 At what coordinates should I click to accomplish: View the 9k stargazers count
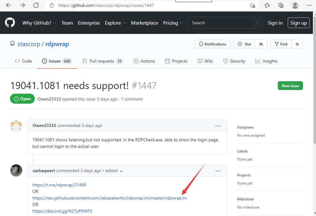click(x=261, y=44)
